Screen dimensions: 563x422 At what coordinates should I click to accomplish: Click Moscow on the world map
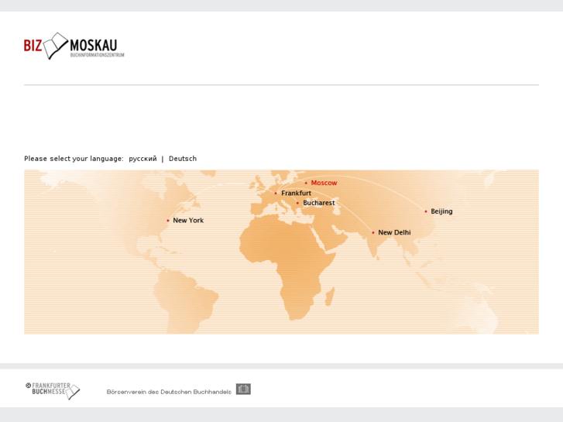click(324, 183)
